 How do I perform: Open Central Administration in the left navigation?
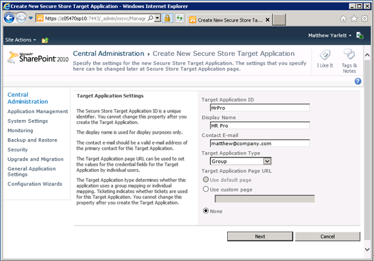(x=28, y=98)
